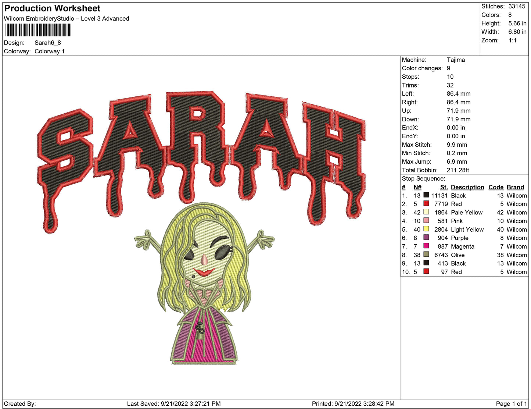Choose the Magenta color swatch
This screenshot has height=409, width=531.
pos(426,246)
